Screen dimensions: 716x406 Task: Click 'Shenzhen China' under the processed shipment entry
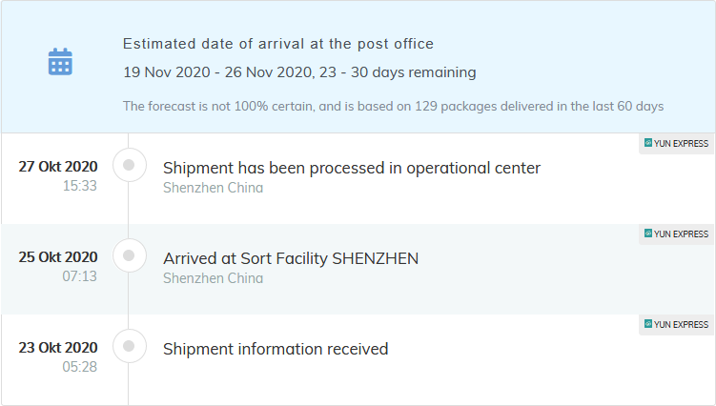click(x=213, y=188)
